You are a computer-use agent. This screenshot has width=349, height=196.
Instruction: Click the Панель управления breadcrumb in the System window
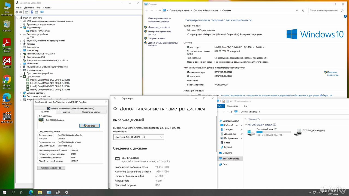(x=179, y=11)
